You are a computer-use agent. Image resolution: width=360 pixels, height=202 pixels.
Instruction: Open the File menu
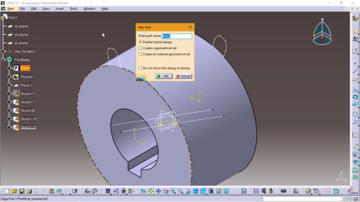click(22, 9)
